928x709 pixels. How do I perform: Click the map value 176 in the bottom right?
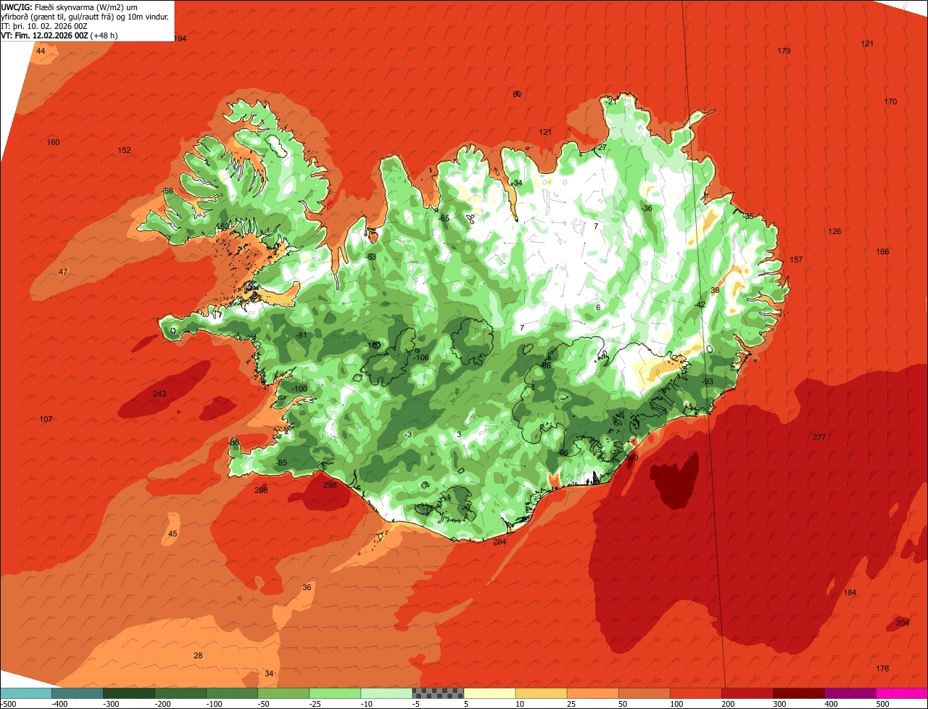pyautogui.click(x=882, y=668)
